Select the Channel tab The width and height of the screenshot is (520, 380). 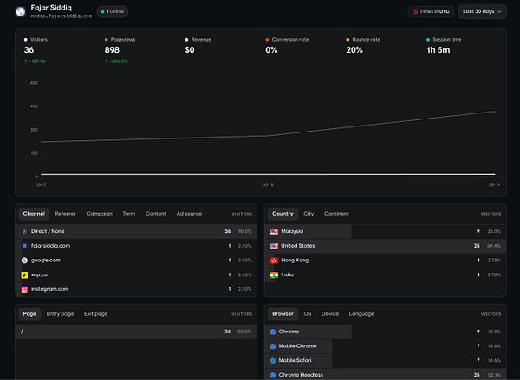(34, 214)
